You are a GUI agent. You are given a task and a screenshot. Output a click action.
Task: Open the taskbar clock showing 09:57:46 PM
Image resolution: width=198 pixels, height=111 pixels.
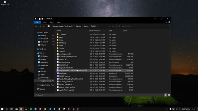tap(186, 109)
